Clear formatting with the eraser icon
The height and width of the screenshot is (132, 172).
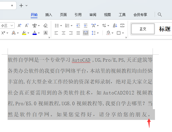pyautogui.click(x=46, y=25)
